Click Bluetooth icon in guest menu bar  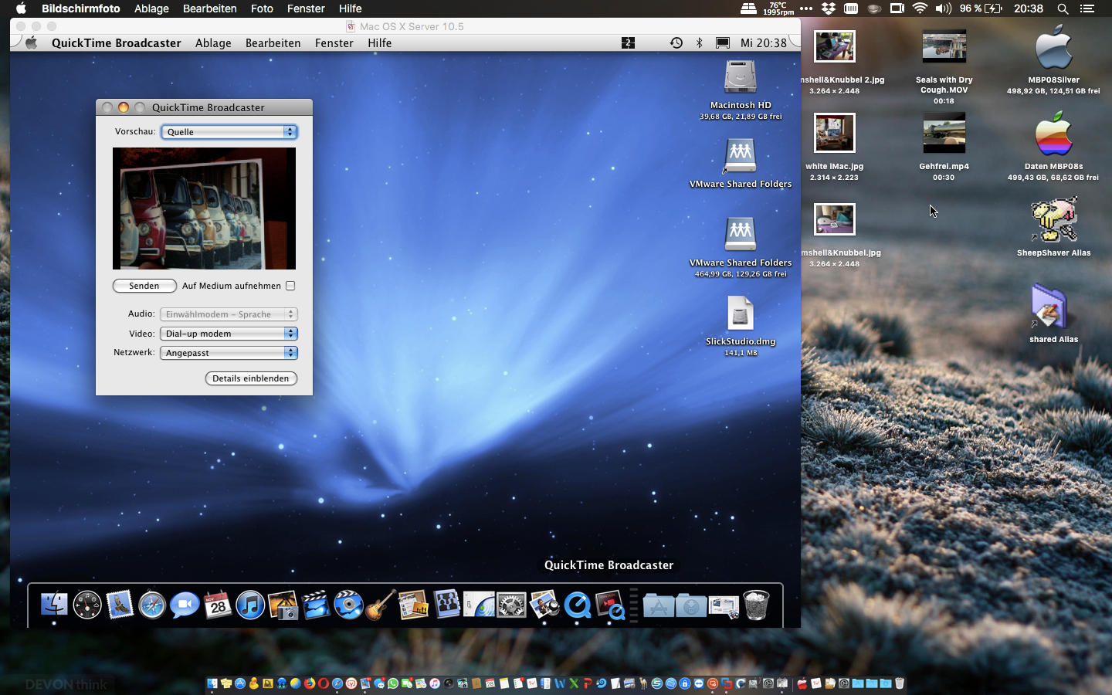tap(699, 43)
